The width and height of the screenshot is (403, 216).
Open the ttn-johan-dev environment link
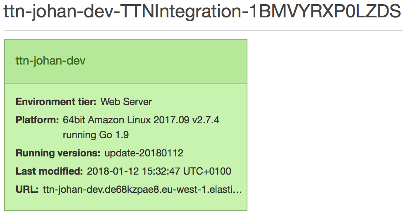click(x=50, y=61)
